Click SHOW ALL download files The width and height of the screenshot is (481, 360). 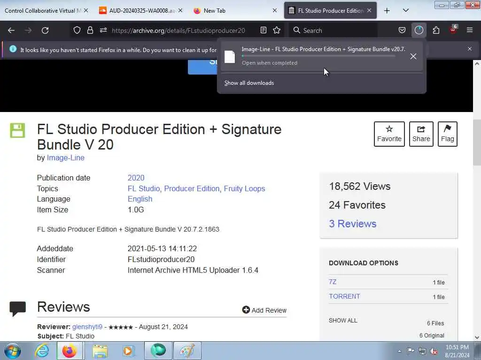(x=342, y=321)
